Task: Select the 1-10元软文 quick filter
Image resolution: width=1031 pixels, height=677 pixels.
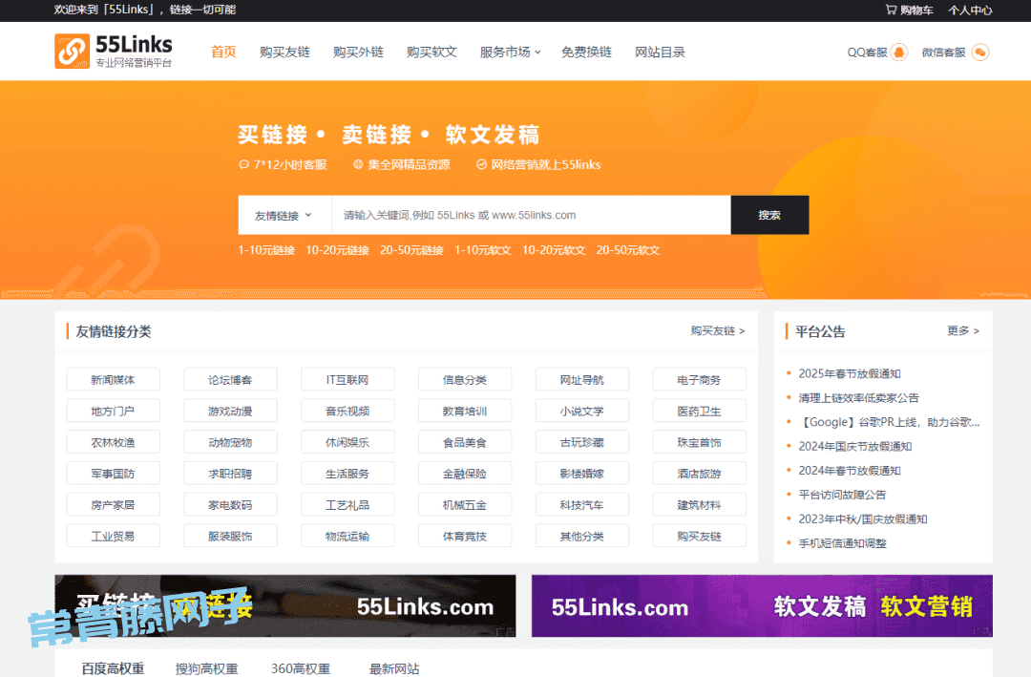Action: pyautogui.click(x=483, y=250)
